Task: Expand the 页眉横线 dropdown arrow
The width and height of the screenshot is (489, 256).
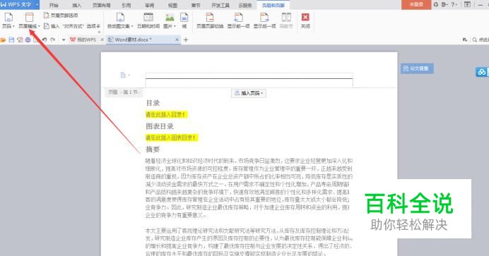Action: pos(39,26)
